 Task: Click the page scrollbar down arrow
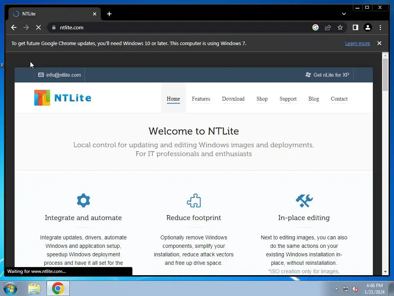point(385,272)
